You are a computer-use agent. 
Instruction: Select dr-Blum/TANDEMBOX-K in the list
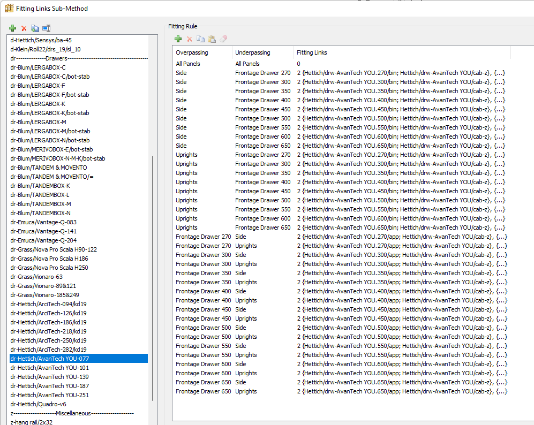pos(79,186)
